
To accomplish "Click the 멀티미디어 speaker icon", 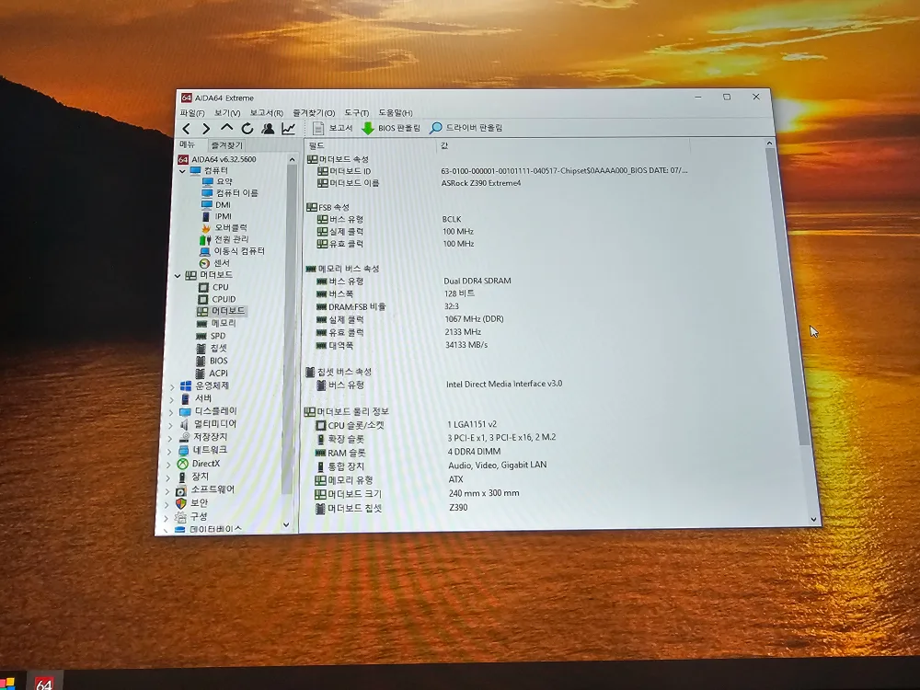I will (x=184, y=425).
